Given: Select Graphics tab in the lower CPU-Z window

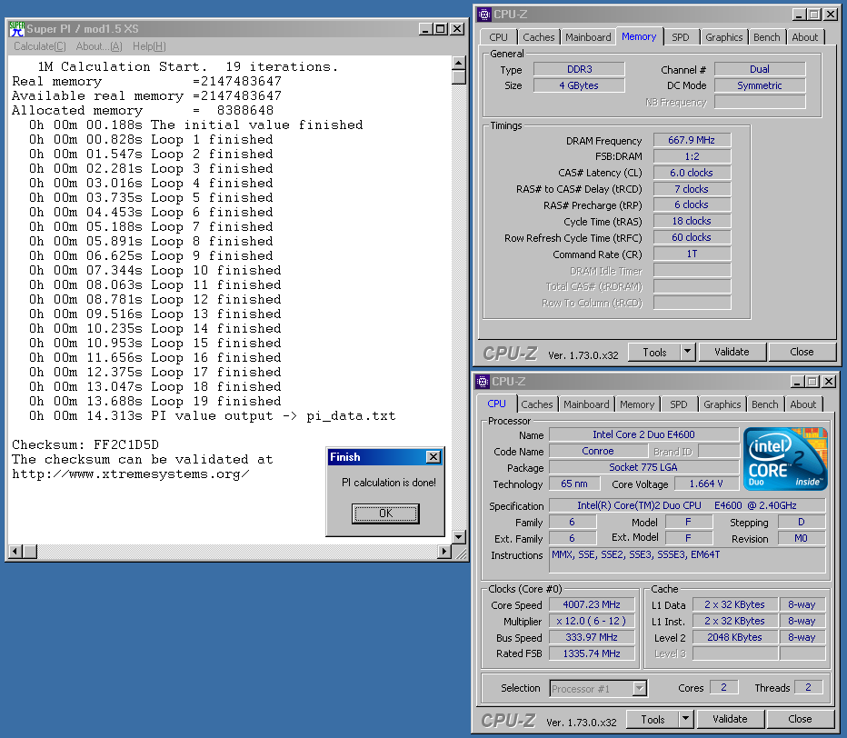Looking at the screenshot, I should [x=722, y=404].
